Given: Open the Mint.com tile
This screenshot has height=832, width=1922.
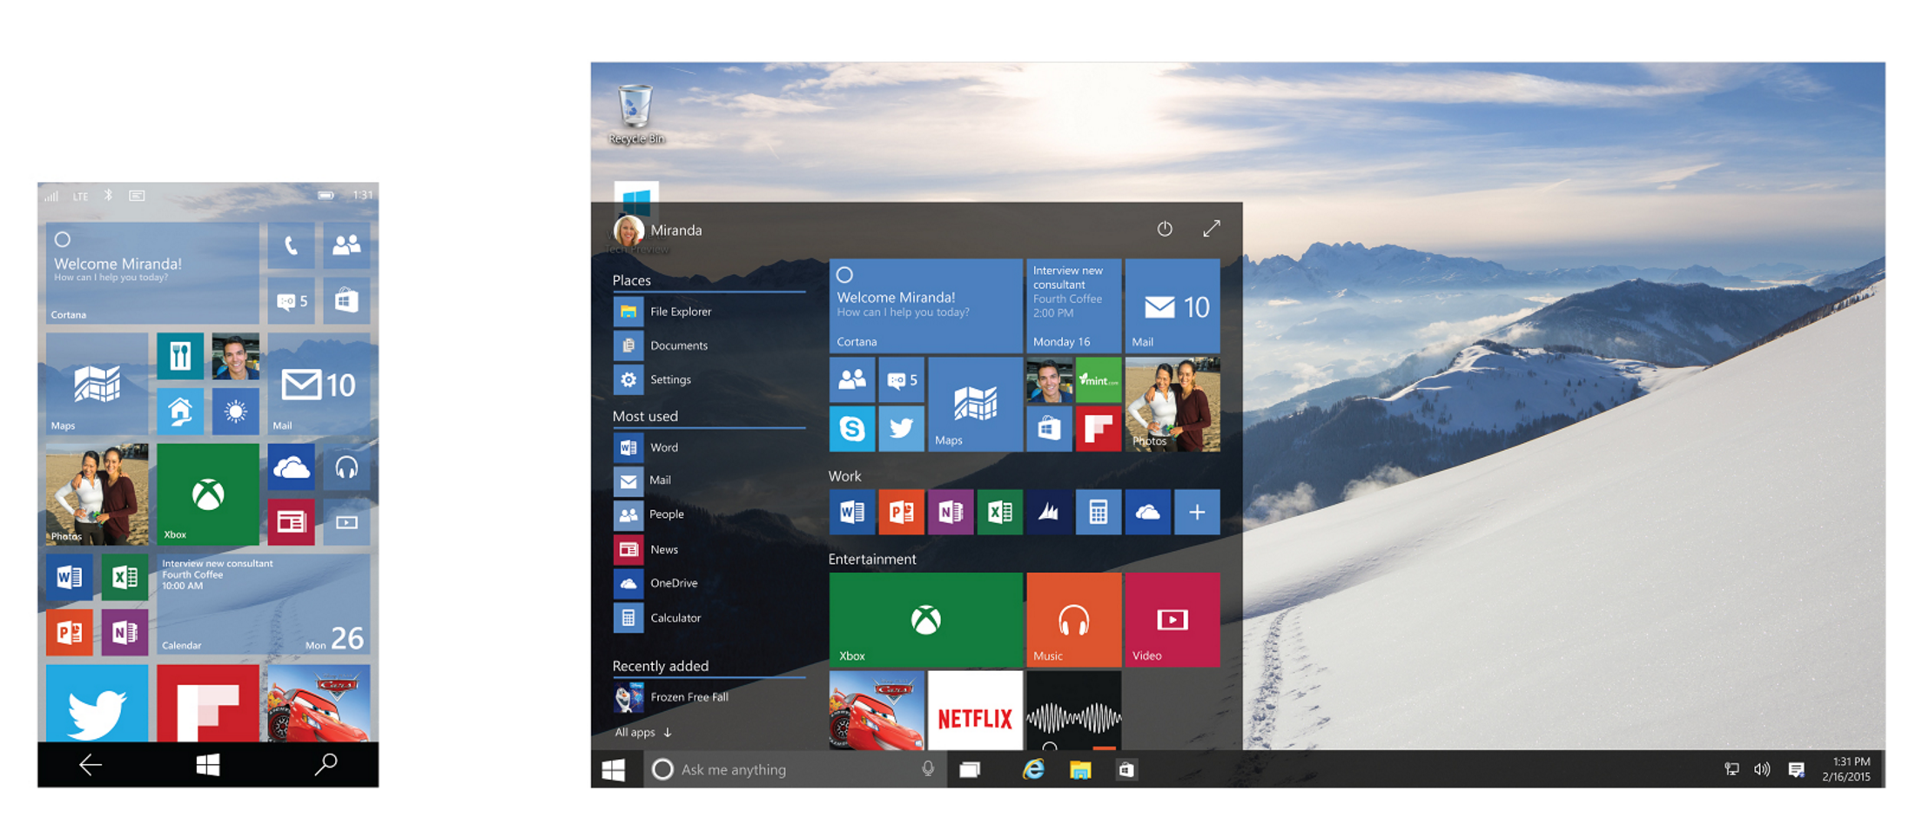Looking at the screenshot, I should pyautogui.click(x=1099, y=379).
